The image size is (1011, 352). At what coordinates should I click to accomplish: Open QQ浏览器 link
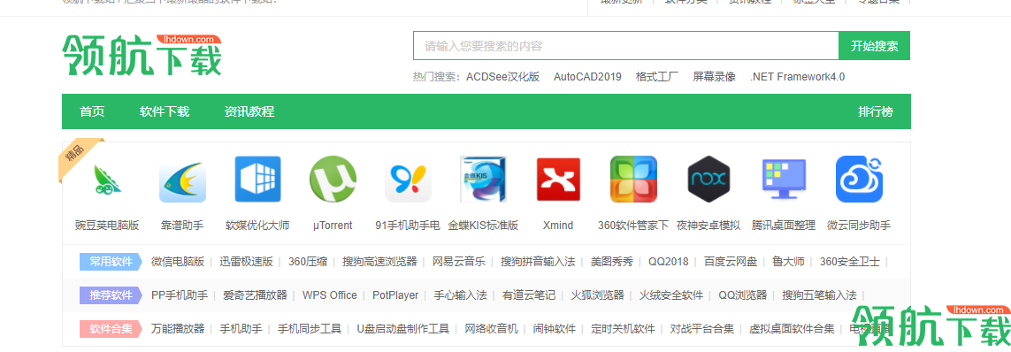[743, 295]
